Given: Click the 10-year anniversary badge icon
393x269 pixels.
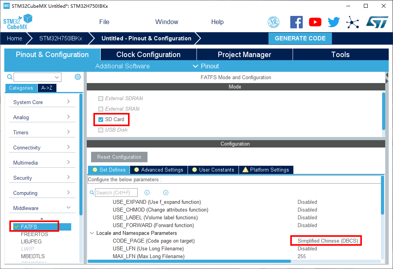Looking at the screenshot, I should click(274, 22).
